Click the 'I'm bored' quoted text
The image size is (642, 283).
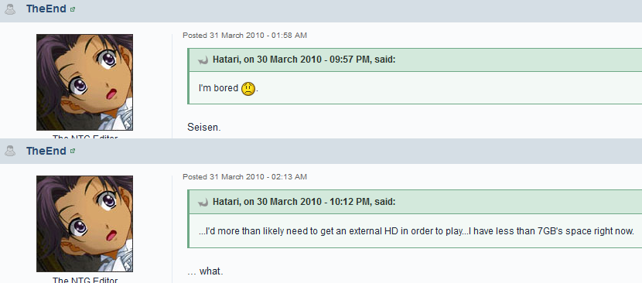(219, 88)
